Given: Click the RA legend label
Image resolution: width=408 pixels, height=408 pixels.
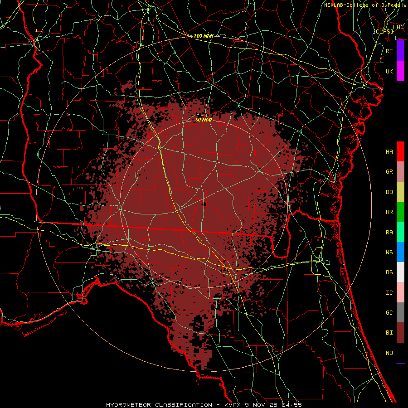Looking at the screenshot, I should coord(389,233).
